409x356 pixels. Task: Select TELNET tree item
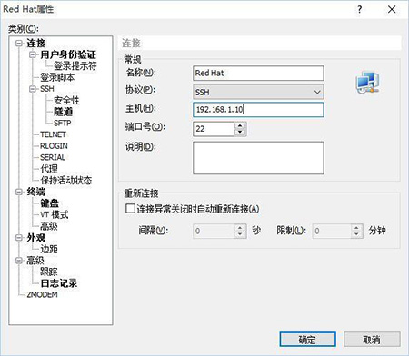pos(53,134)
